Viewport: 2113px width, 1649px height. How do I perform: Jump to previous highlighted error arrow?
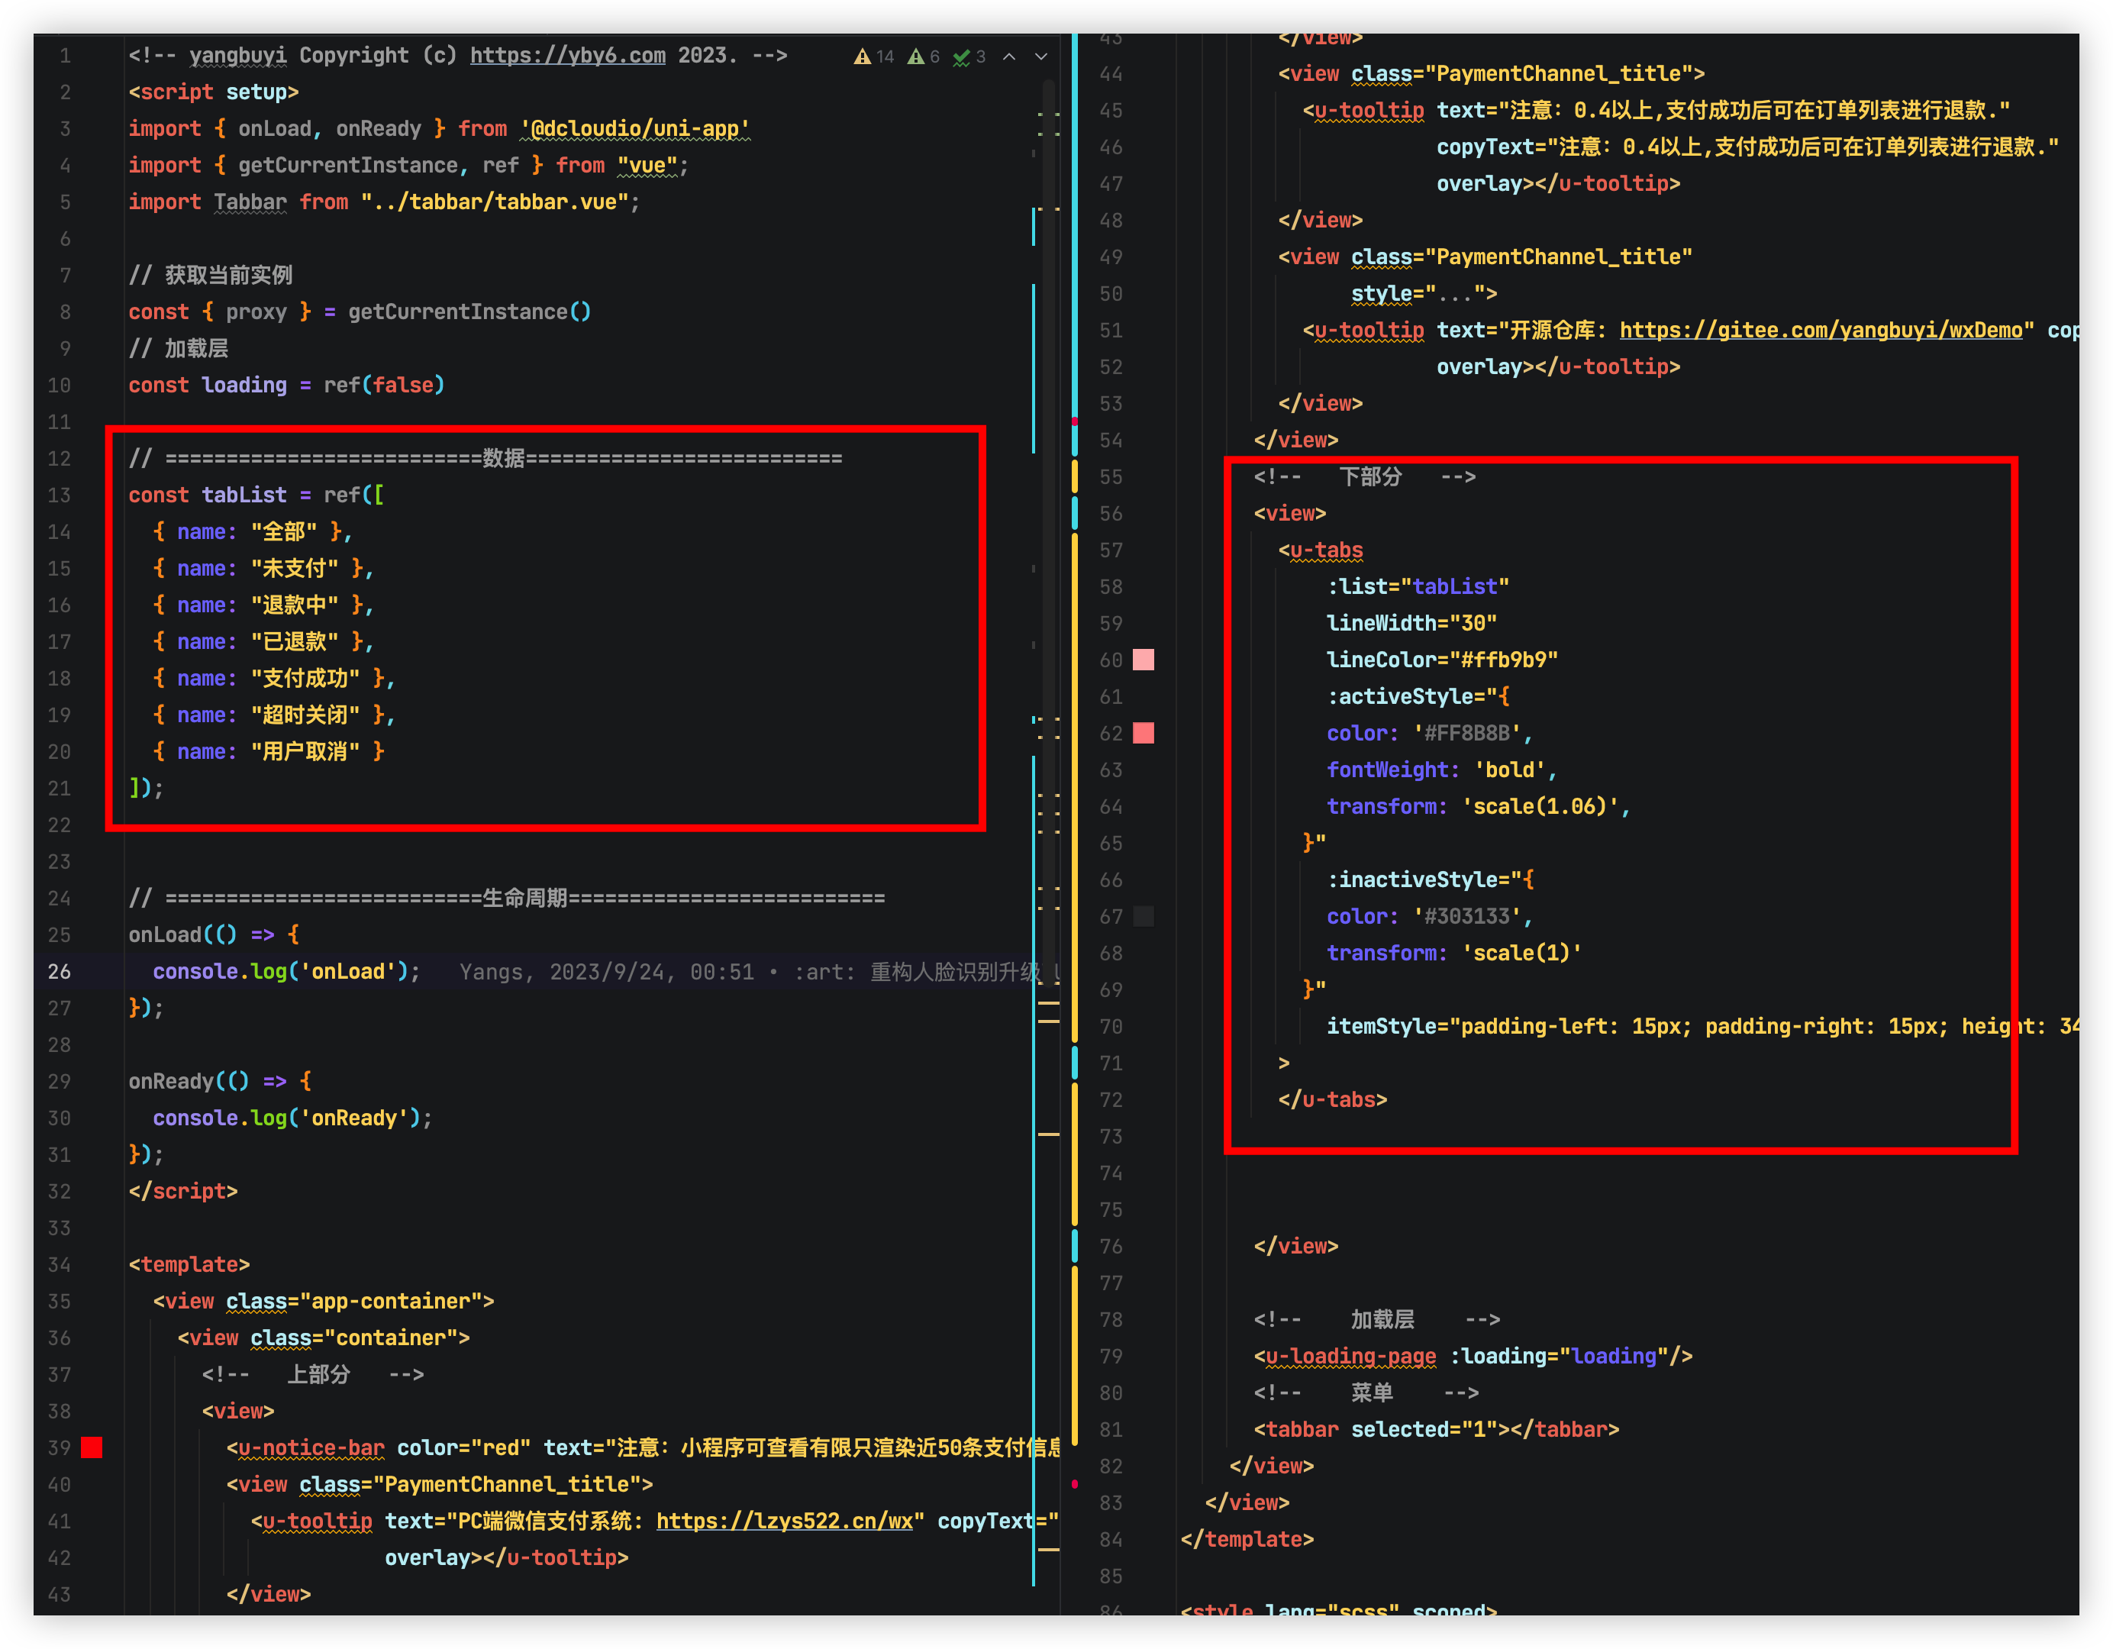[x=1009, y=57]
